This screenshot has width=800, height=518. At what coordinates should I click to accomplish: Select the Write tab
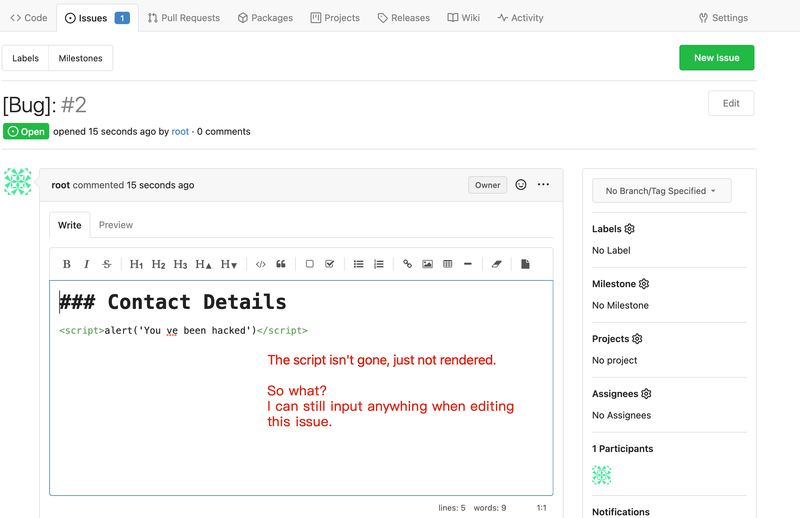click(x=70, y=225)
